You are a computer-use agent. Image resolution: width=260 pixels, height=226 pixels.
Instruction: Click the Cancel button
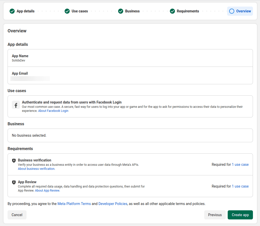pos(17,215)
